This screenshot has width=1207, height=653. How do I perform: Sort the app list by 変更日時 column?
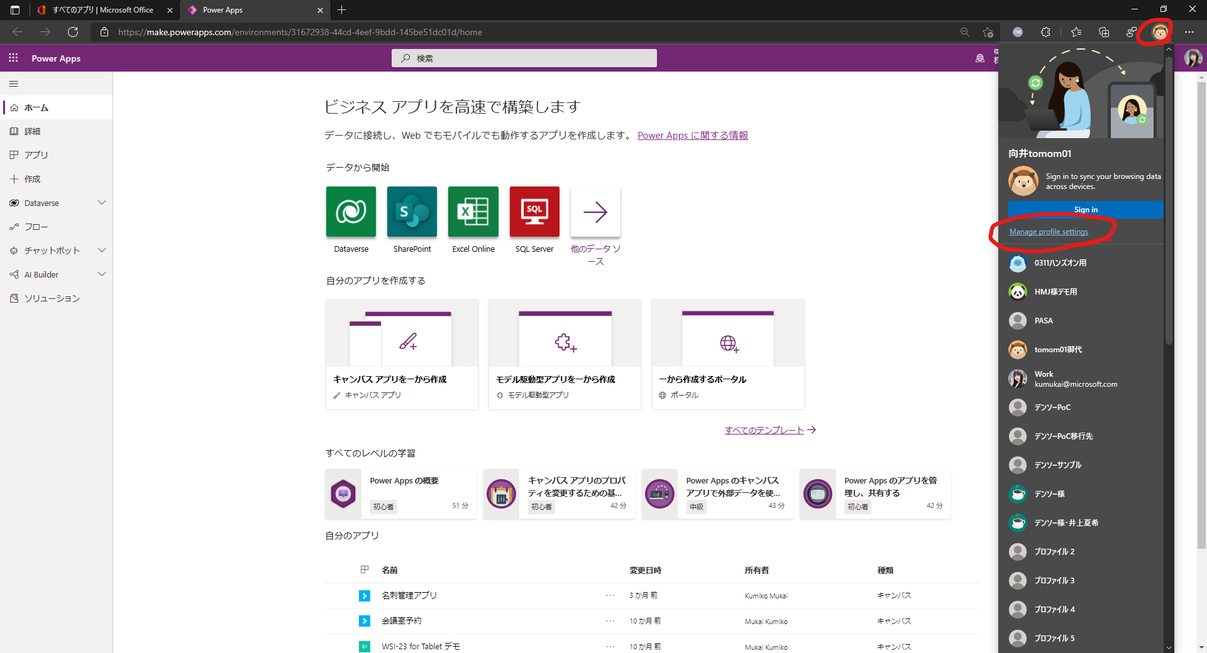point(645,570)
